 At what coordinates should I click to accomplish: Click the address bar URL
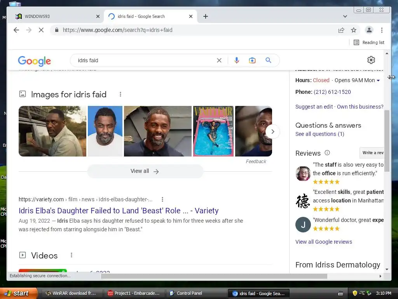click(117, 30)
